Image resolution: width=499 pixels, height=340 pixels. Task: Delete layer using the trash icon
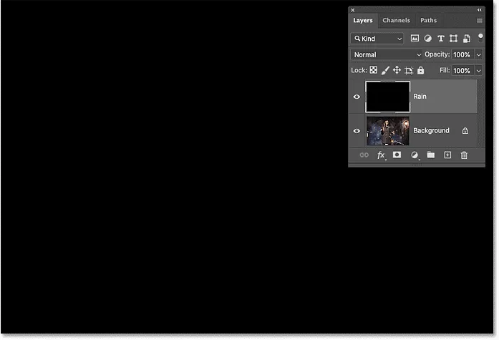[x=464, y=155]
